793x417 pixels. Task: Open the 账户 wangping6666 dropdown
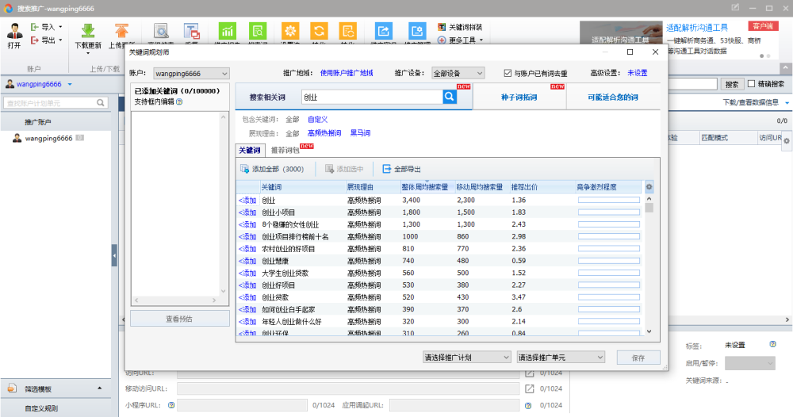pyautogui.click(x=191, y=74)
